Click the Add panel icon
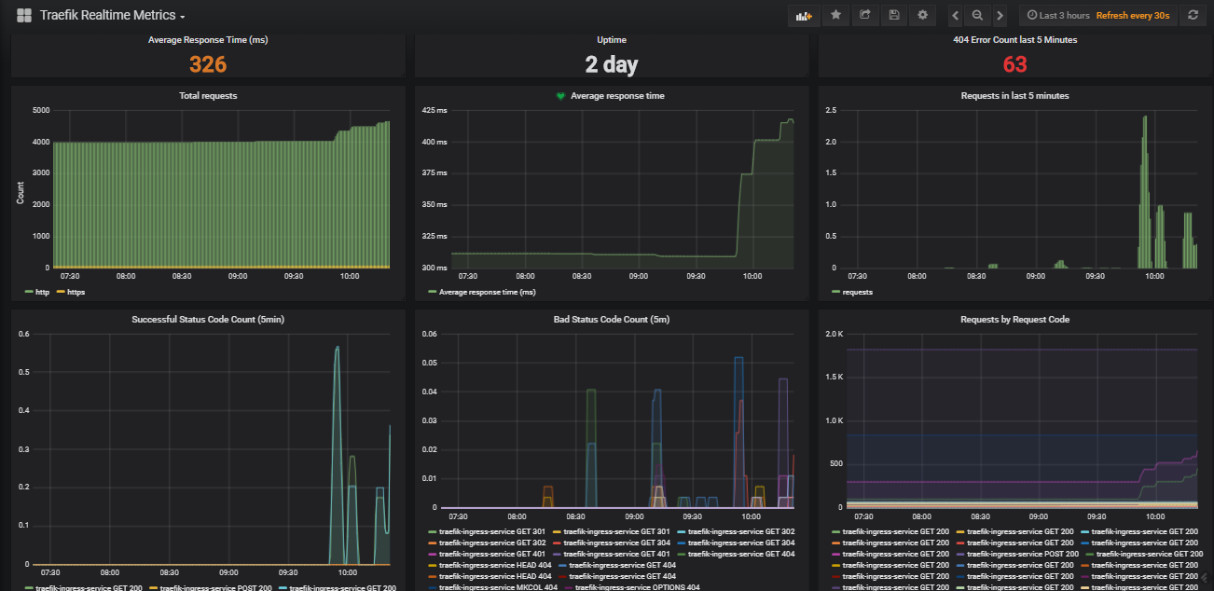The image size is (1214, 591). (x=802, y=15)
